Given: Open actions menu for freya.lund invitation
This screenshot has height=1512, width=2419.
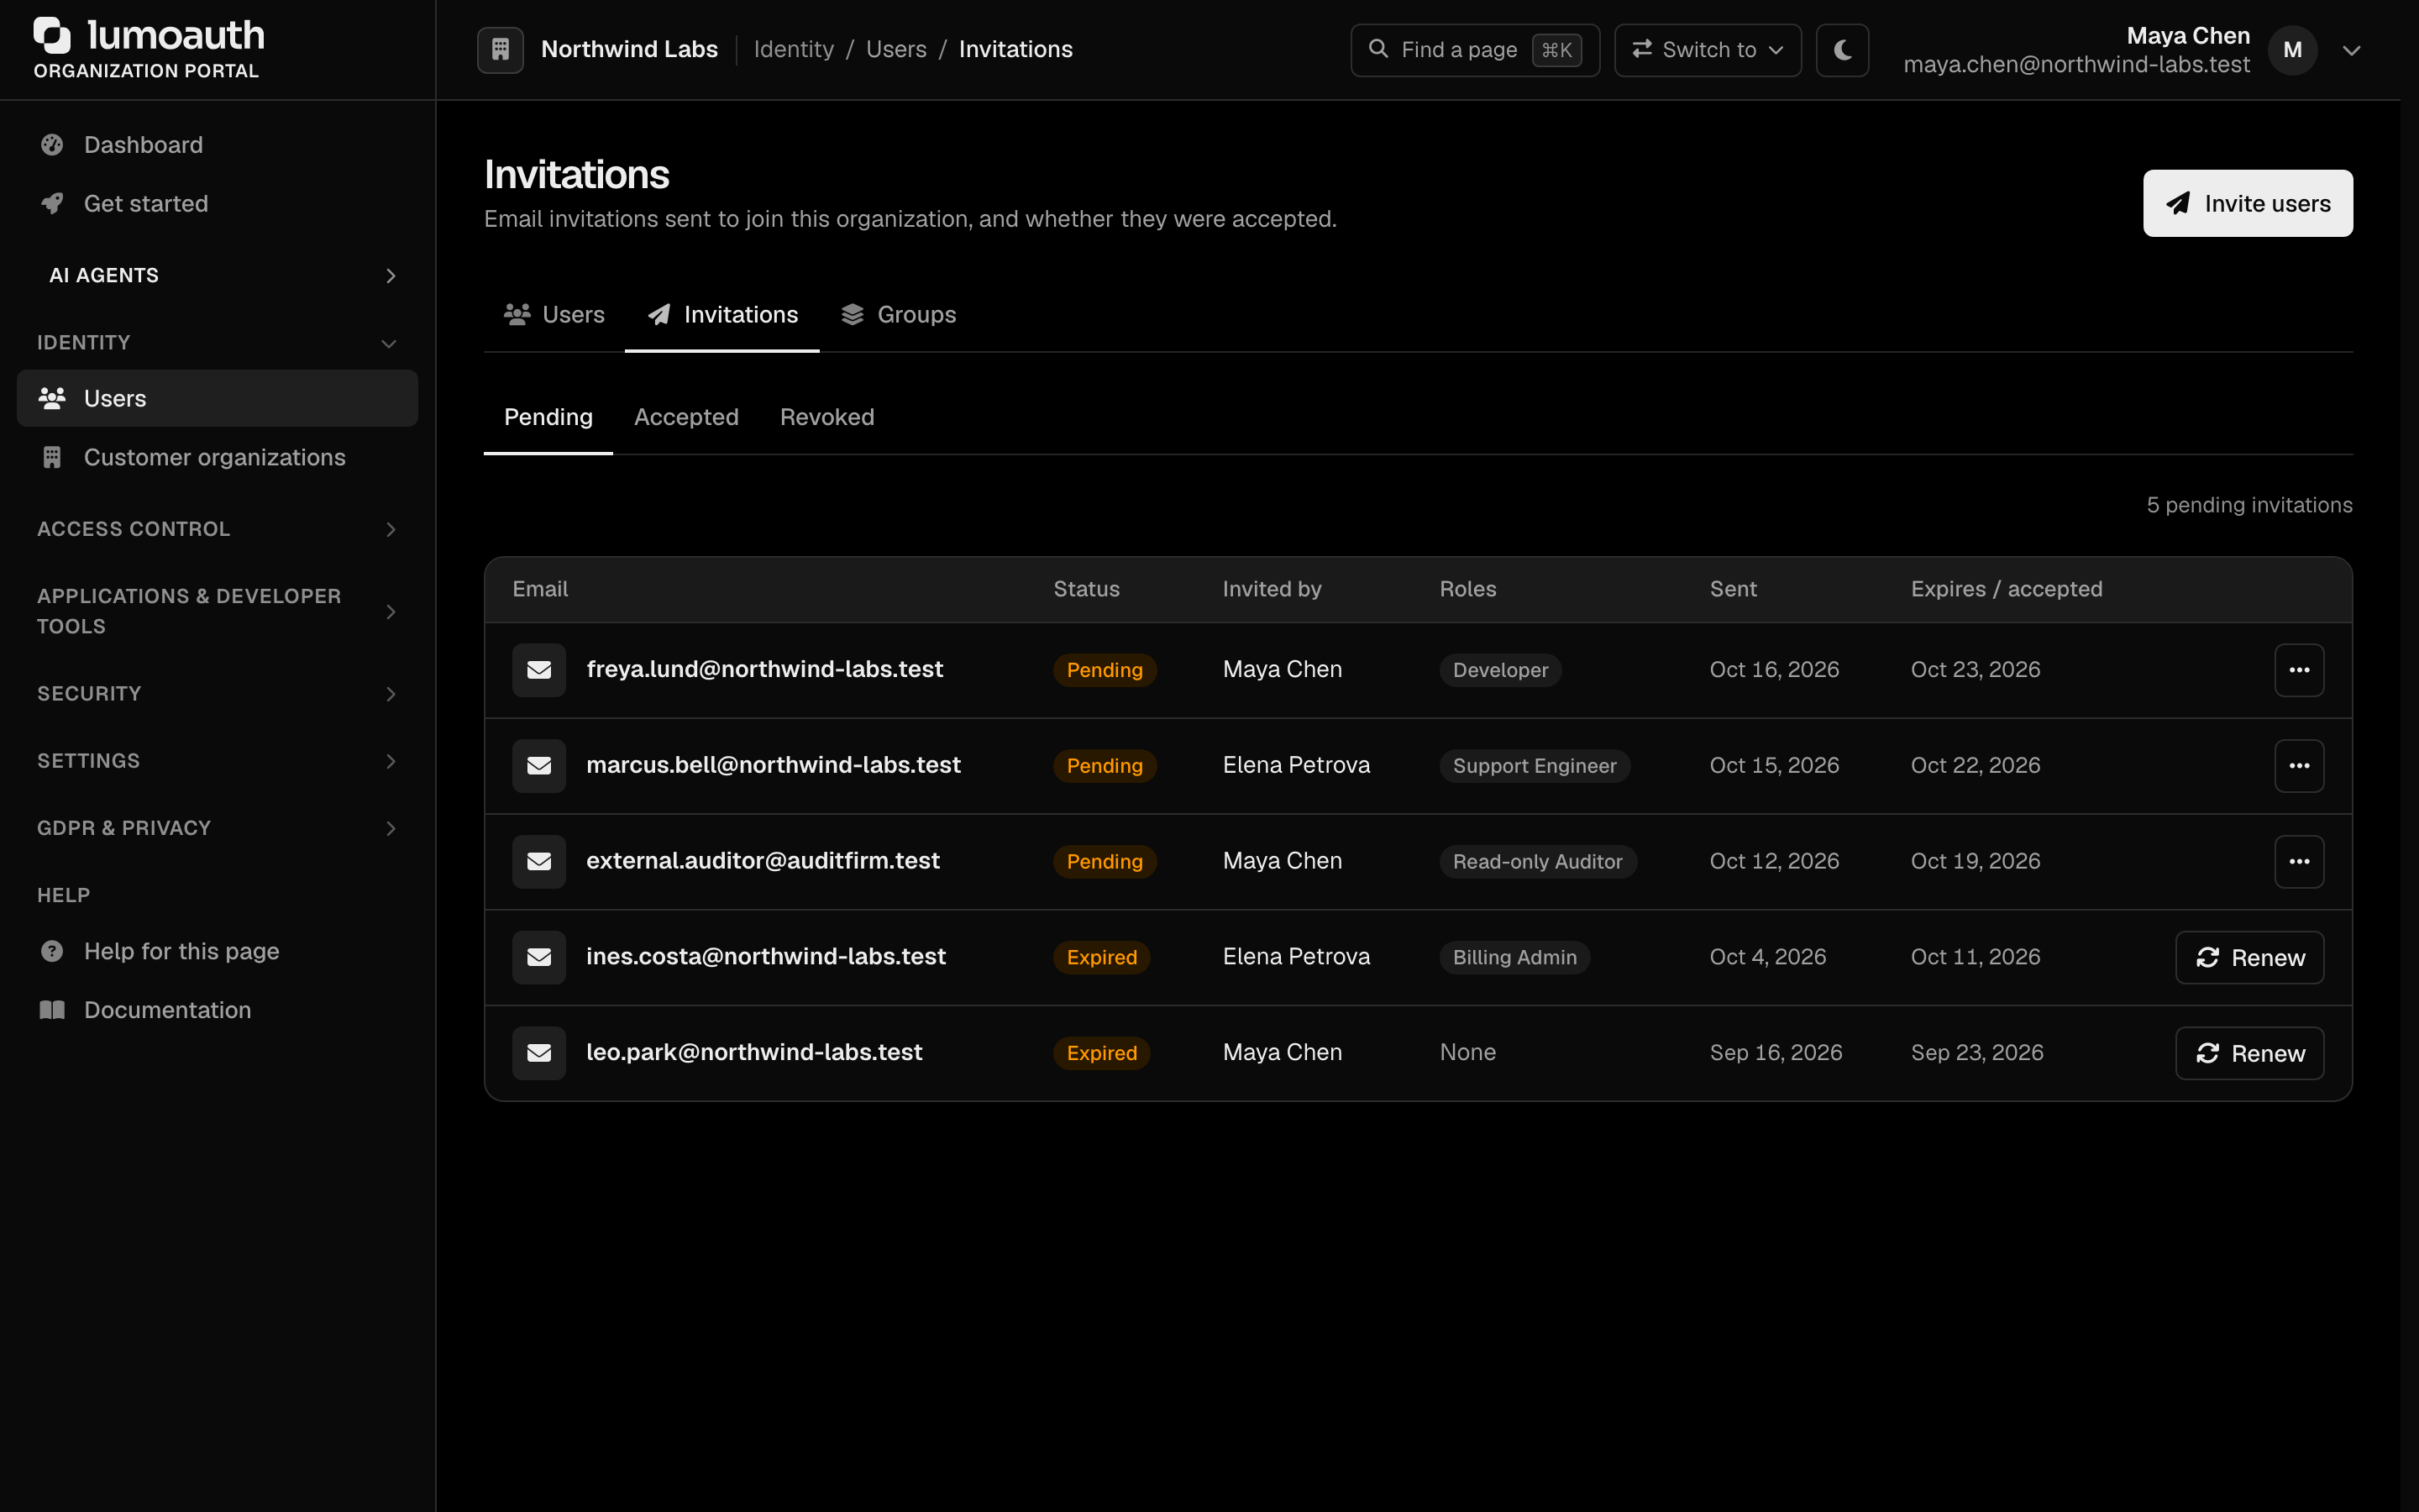Looking at the screenshot, I should [2299, 670].
